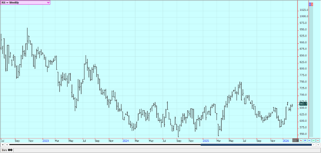Click the blue bracket scale icon

(305, 140)
